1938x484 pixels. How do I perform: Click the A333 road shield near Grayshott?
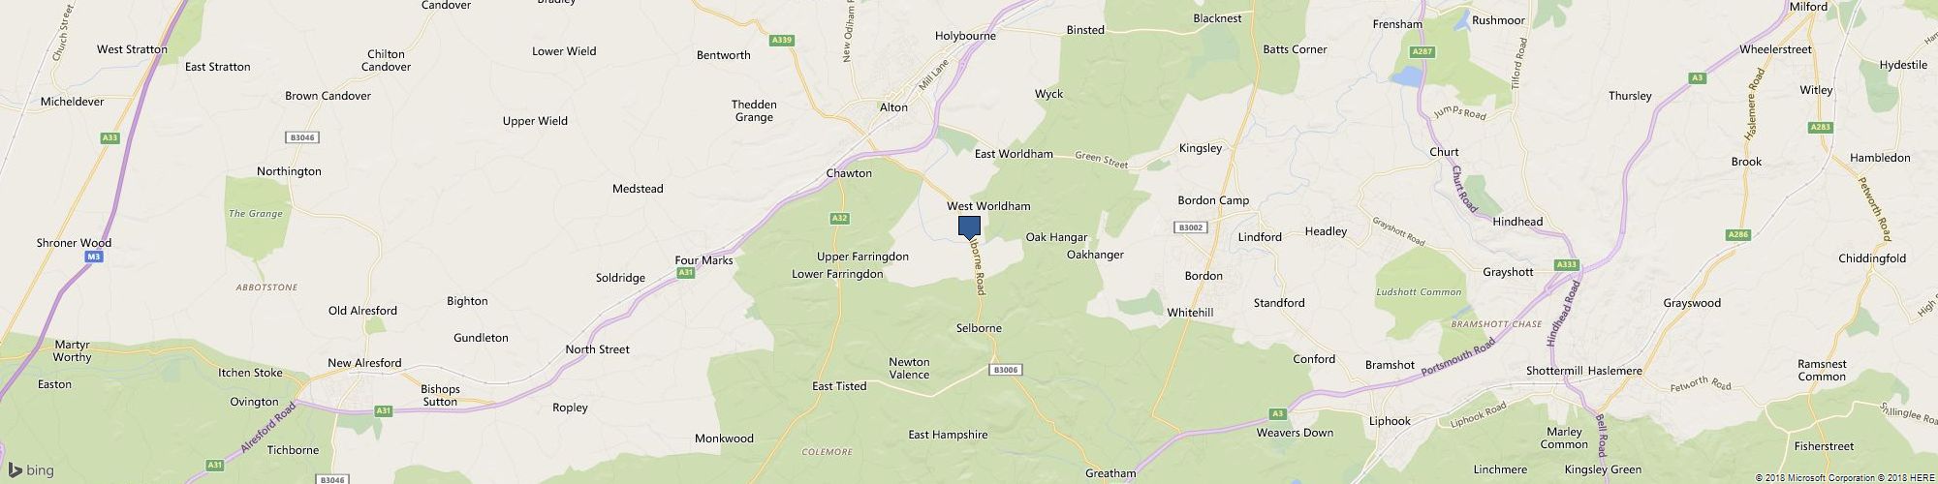1566,264
